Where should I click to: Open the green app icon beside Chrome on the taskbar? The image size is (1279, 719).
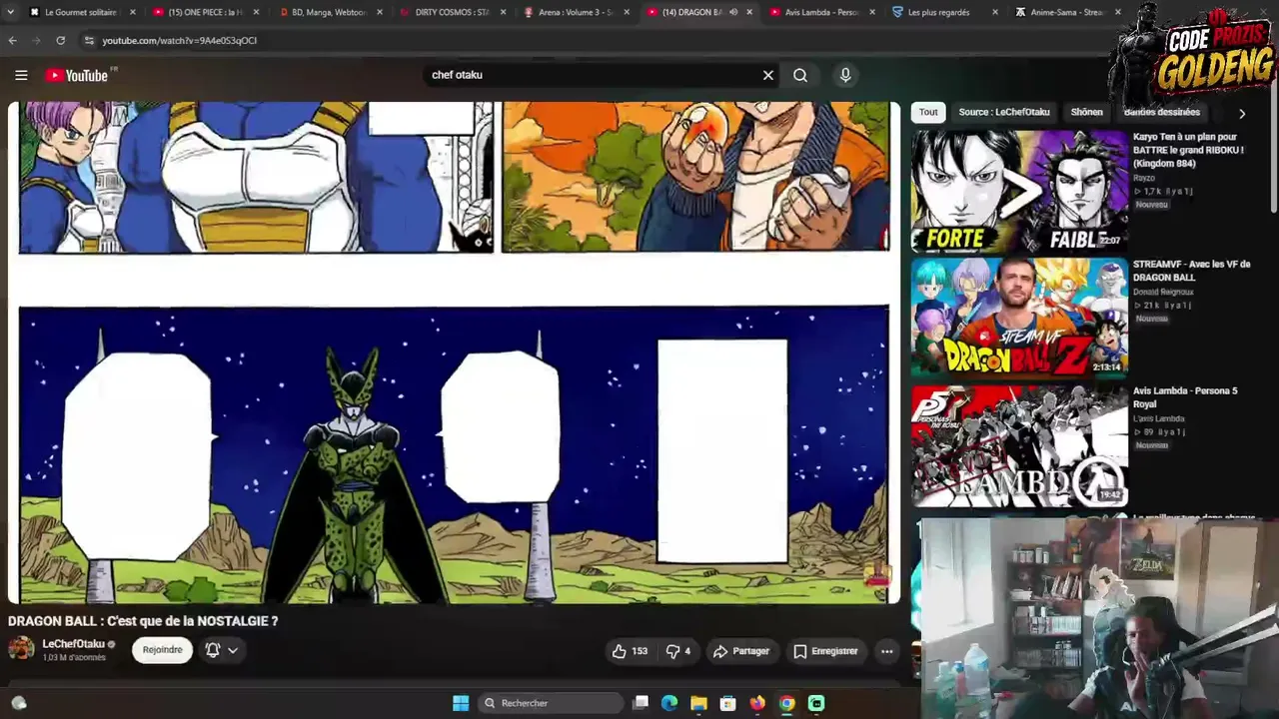816,703
